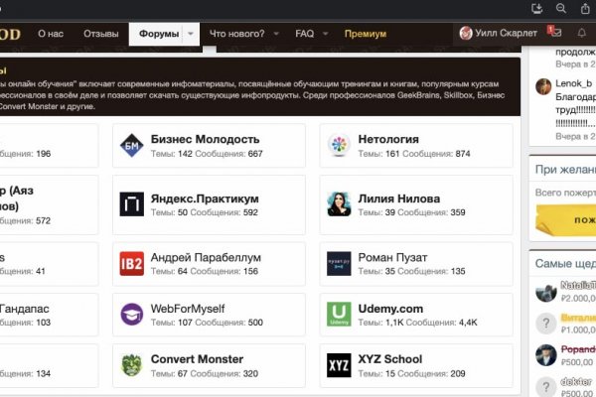Expand the FAQ dropdown arrow

(324, 34)
